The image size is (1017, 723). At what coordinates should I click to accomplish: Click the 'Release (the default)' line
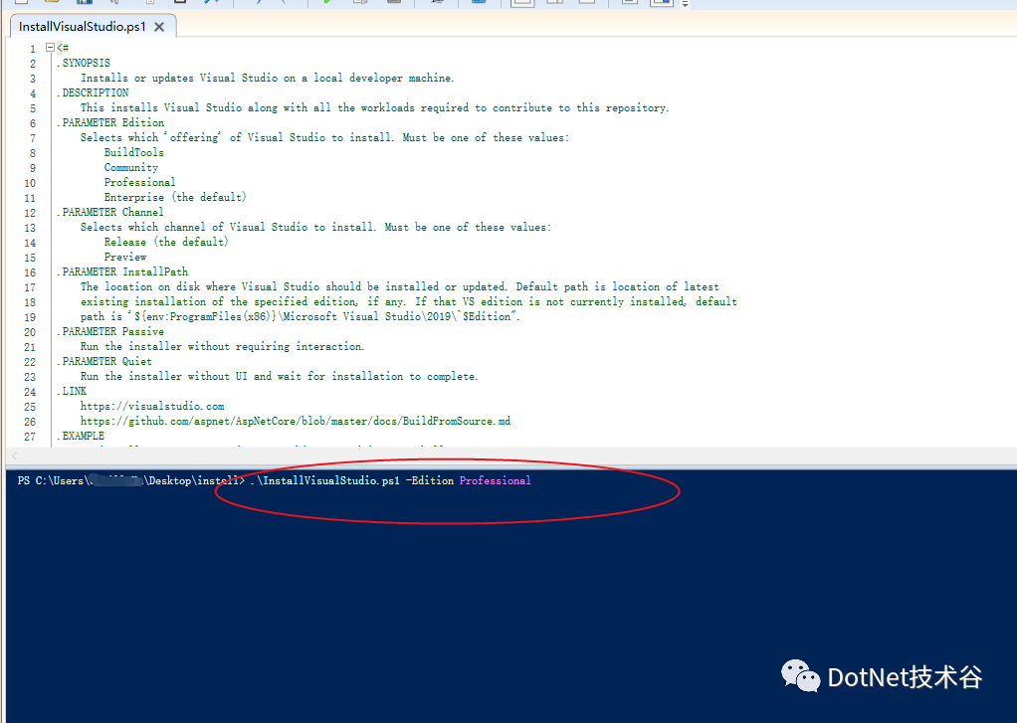click(166, 242)
